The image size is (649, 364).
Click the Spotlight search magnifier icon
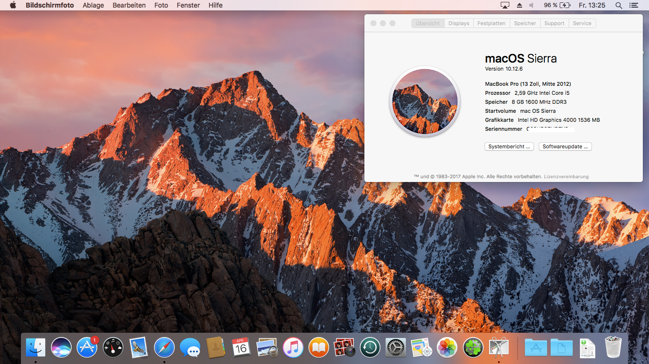pos(619,5)
